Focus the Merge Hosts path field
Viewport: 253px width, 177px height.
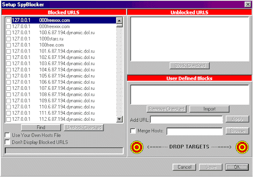195,131
